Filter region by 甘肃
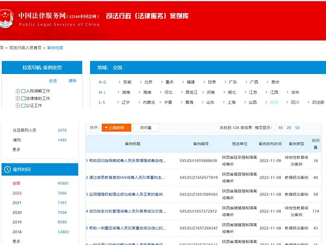Image resolution: width=326 pixels, height=245 pixels. click(212, 82)
